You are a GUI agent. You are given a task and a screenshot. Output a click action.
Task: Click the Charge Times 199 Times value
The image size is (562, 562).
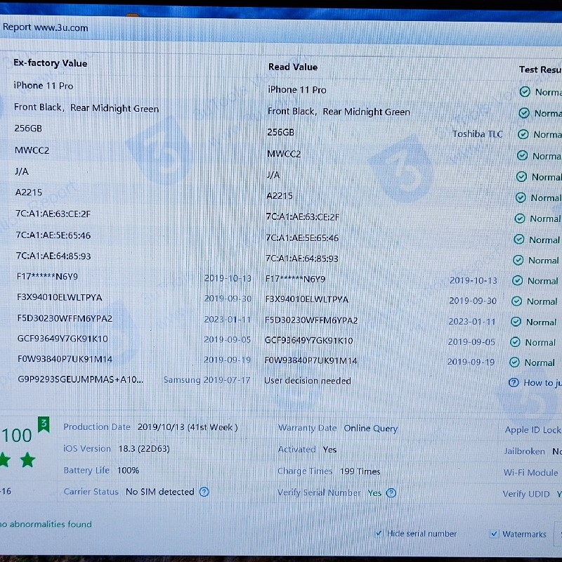point(360,471)
